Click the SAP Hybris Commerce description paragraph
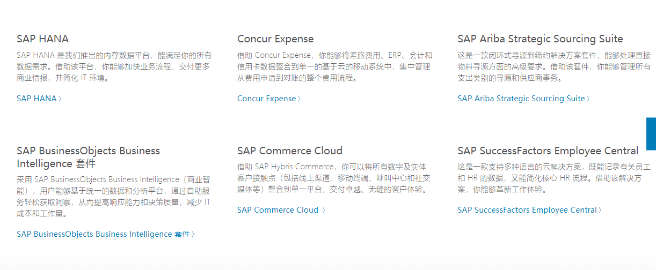 (x=333, y=178)
